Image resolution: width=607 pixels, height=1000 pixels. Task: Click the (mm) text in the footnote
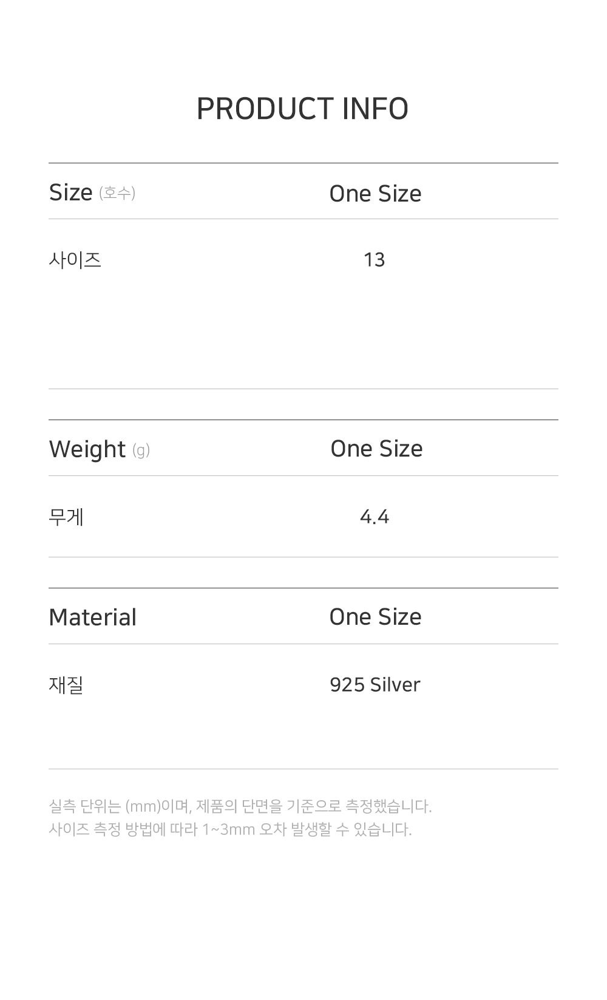[143, 806]
